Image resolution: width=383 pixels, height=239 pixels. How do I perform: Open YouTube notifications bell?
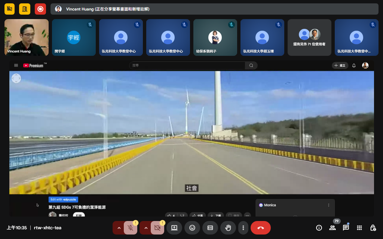point(354,65)
